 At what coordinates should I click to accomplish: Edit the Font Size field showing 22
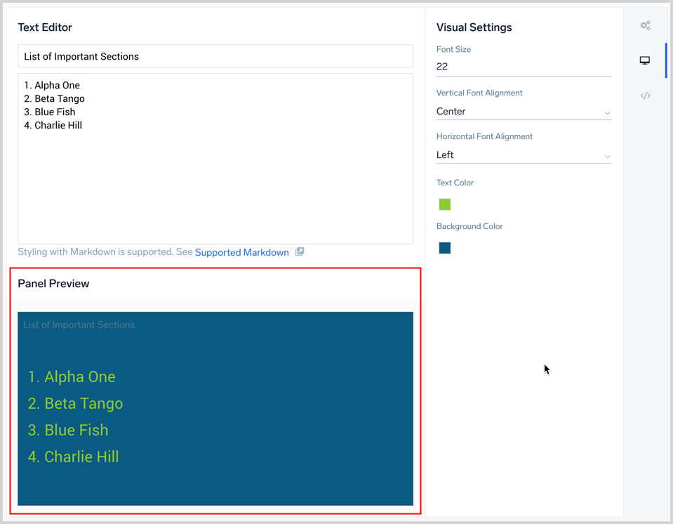(x=523, y=66)
